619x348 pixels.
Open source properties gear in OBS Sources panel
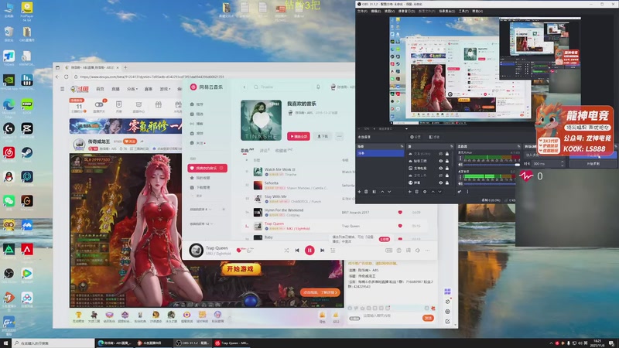point(425,192)
